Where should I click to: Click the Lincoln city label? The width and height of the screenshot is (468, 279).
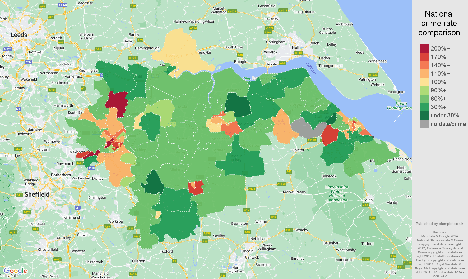(x=247, y=251)
